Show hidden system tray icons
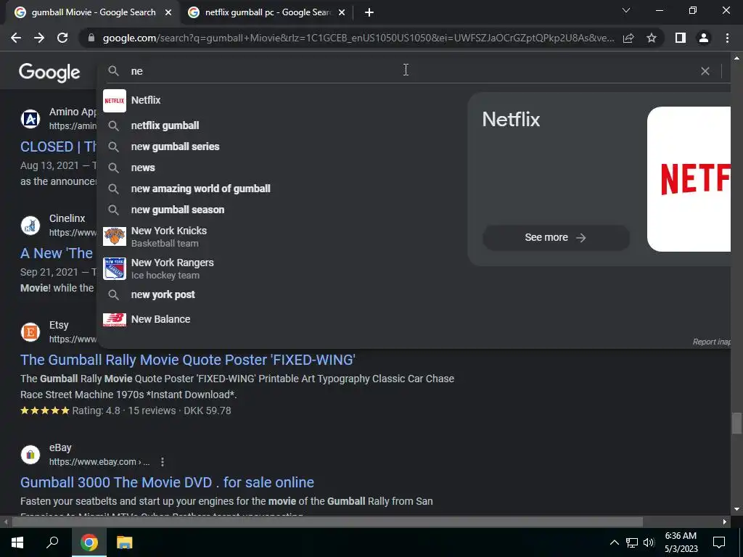This screenshot has height=557, width=743. (614, 542)
